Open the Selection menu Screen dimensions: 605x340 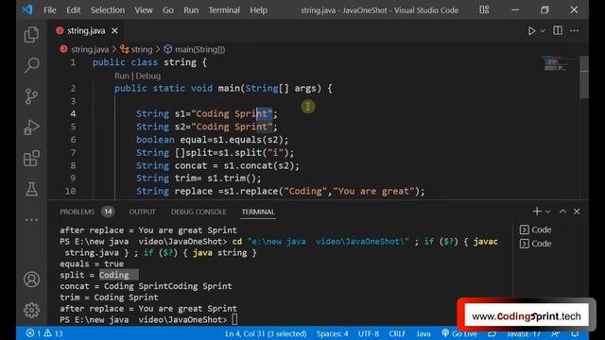click(x=107, y=10)
